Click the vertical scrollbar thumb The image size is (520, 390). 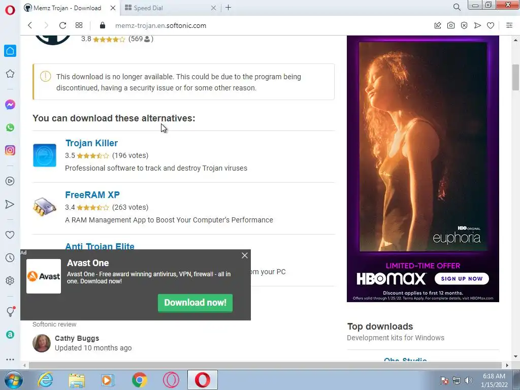coord(515,77)
